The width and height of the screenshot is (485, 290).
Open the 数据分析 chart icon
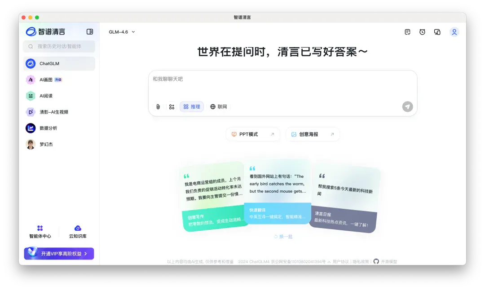31,128
